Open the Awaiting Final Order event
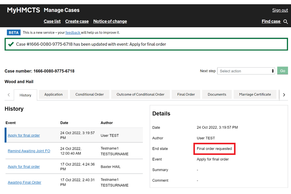Viewport: 291px width, 194px height. tap(25, 182)
